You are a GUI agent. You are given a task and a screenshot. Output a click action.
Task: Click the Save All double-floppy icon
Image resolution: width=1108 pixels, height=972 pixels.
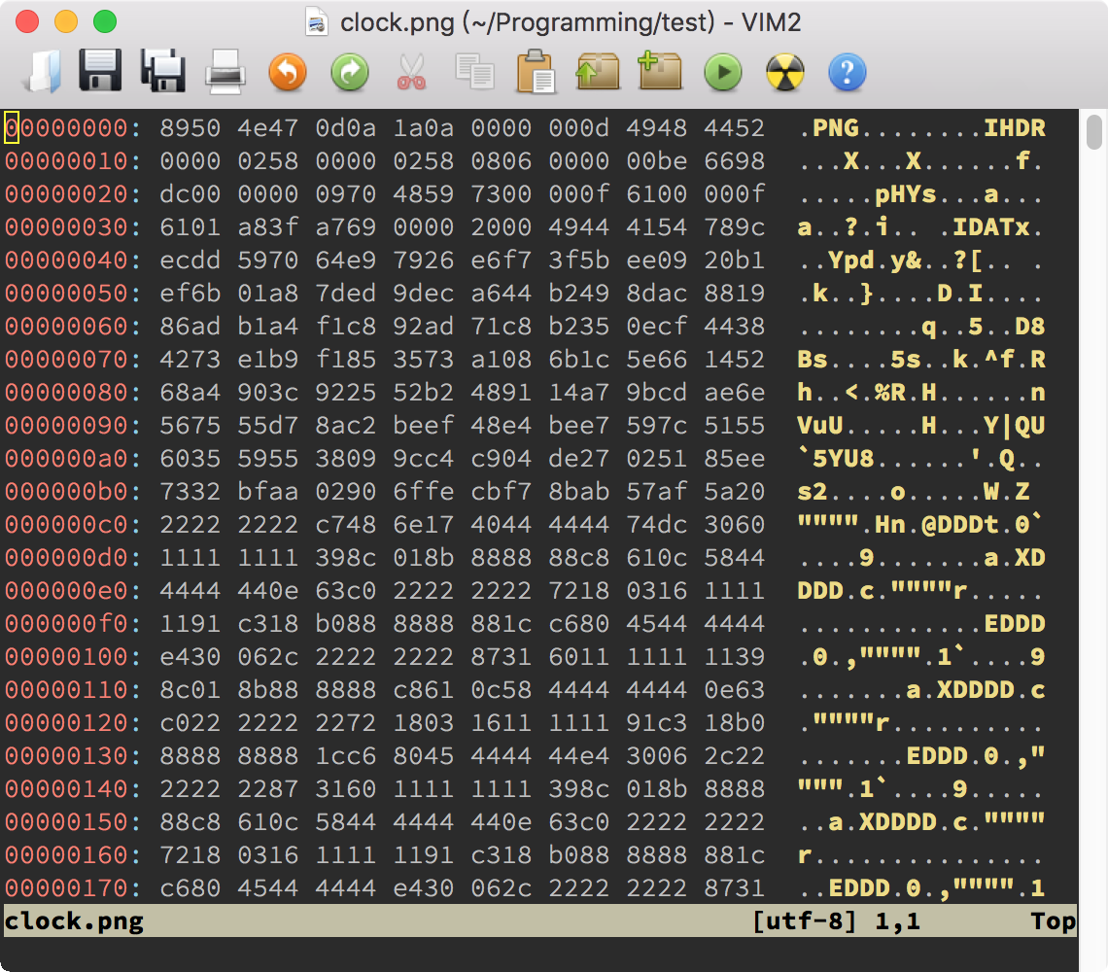pyautogui.click(x=162, y=73)
